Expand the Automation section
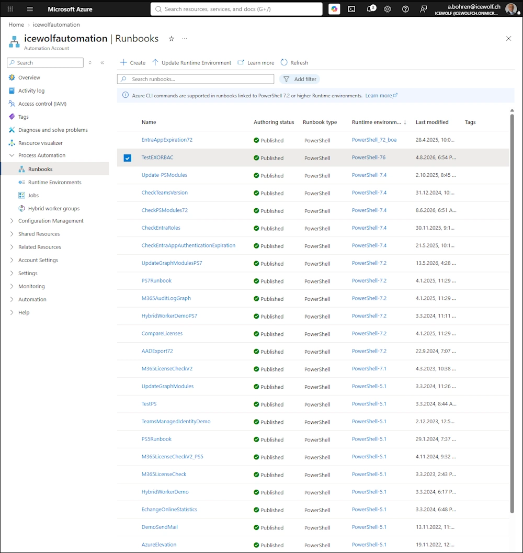Viewport: 523px width, 553px height. click(x=12, y=299)
